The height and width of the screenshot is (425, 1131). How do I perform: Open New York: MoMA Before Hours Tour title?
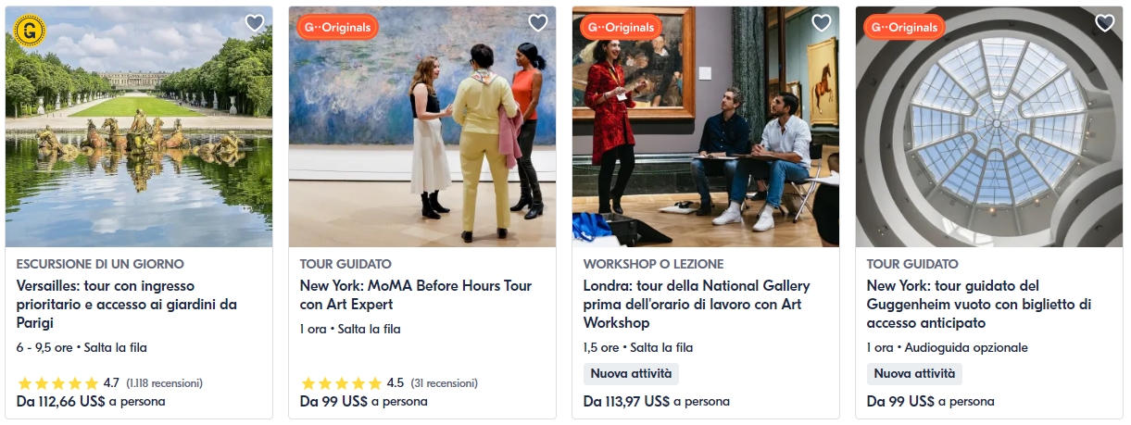pyautogui.click(x=416, y=294)
